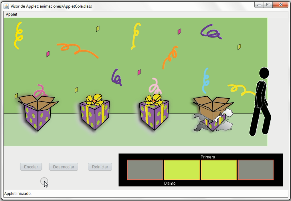This screenshot has width=291, height=201.
Task: Click the yellow-green cell above the Último label
Action: [x=182, y=170]
